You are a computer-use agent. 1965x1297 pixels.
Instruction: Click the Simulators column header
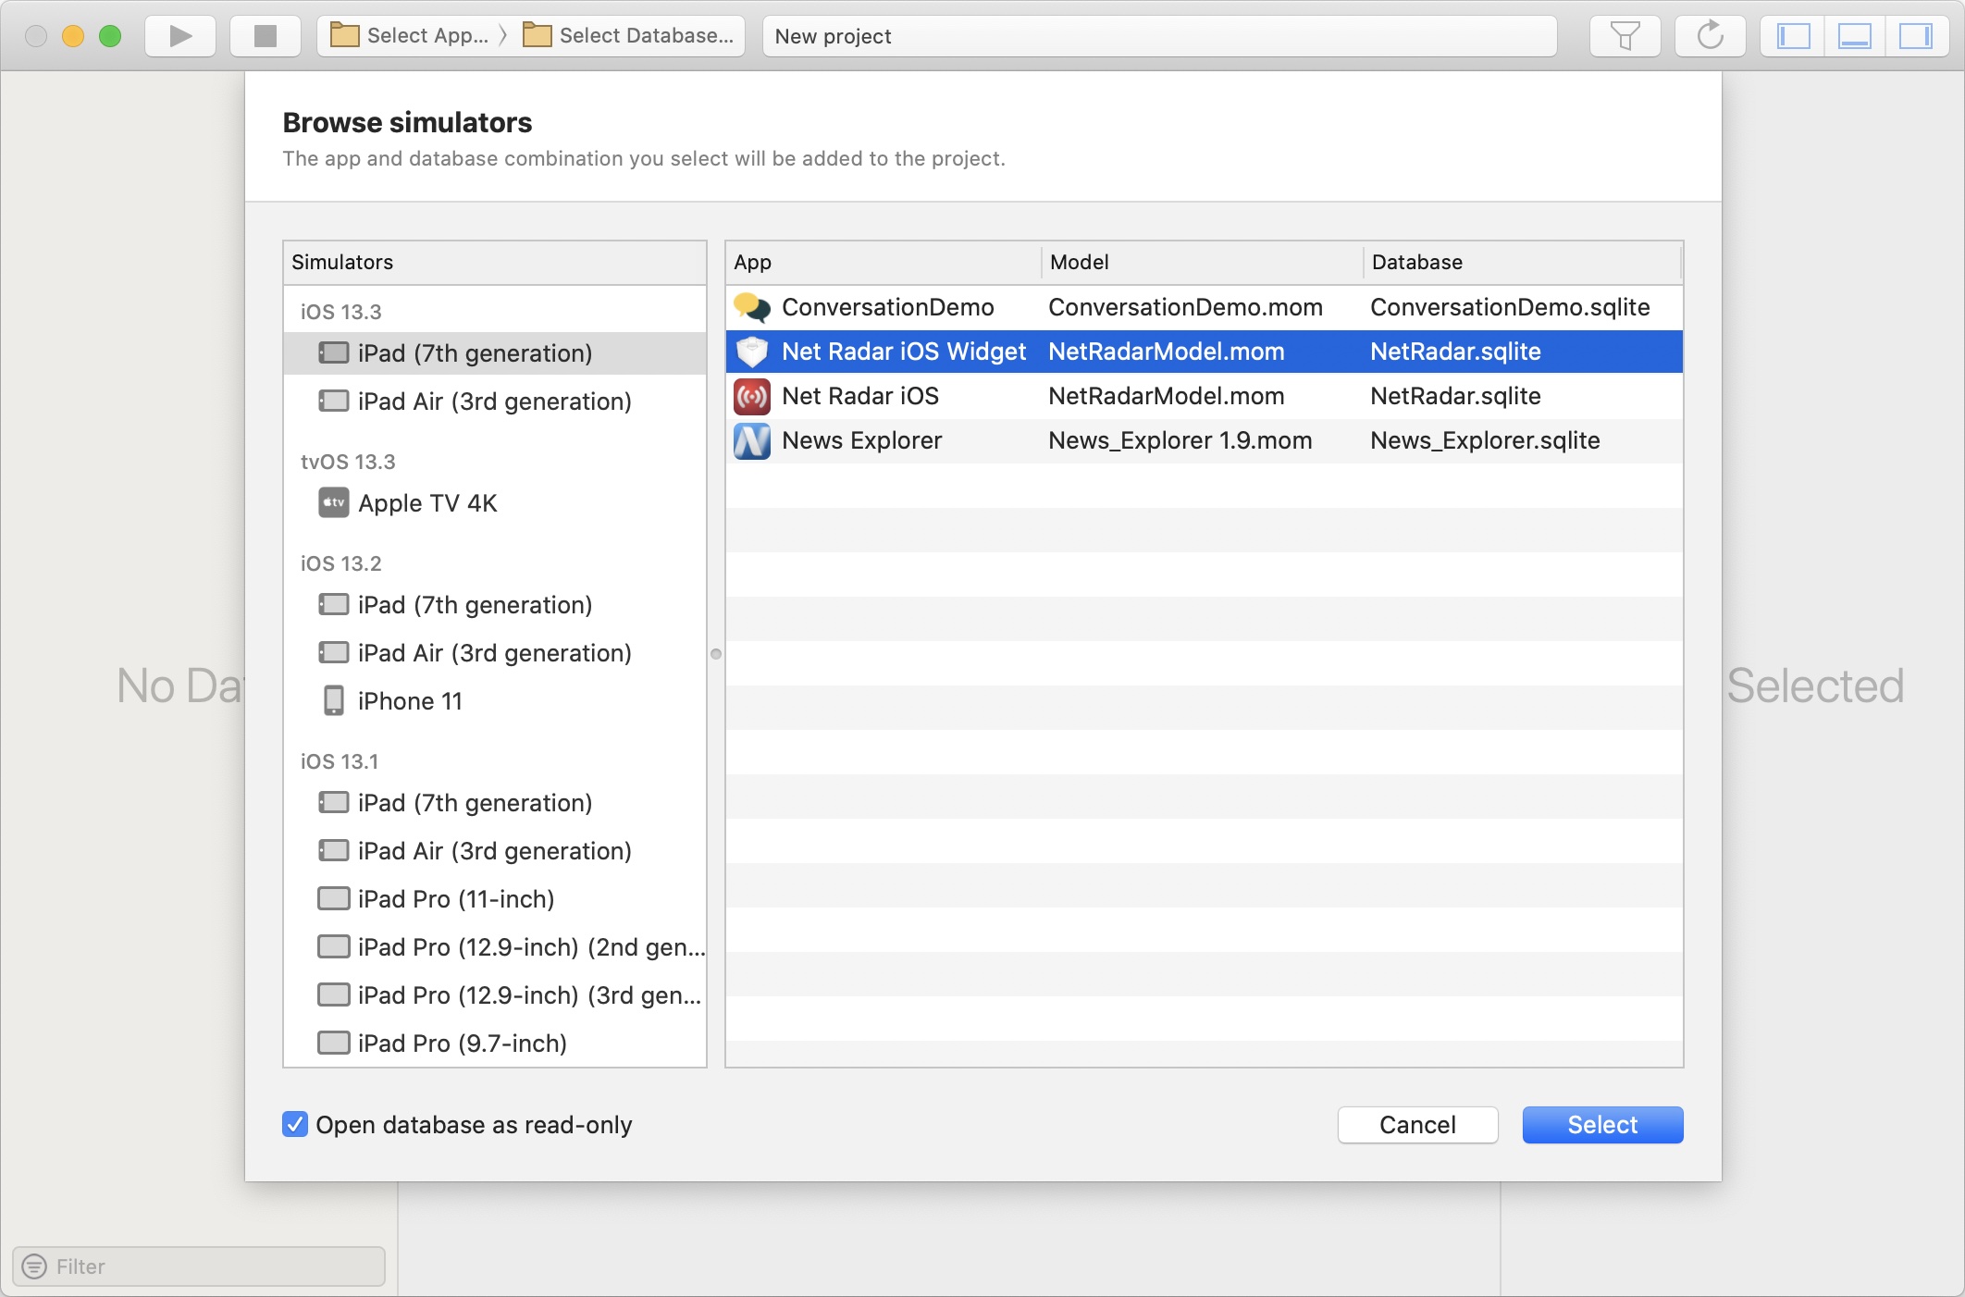point(495,263)
